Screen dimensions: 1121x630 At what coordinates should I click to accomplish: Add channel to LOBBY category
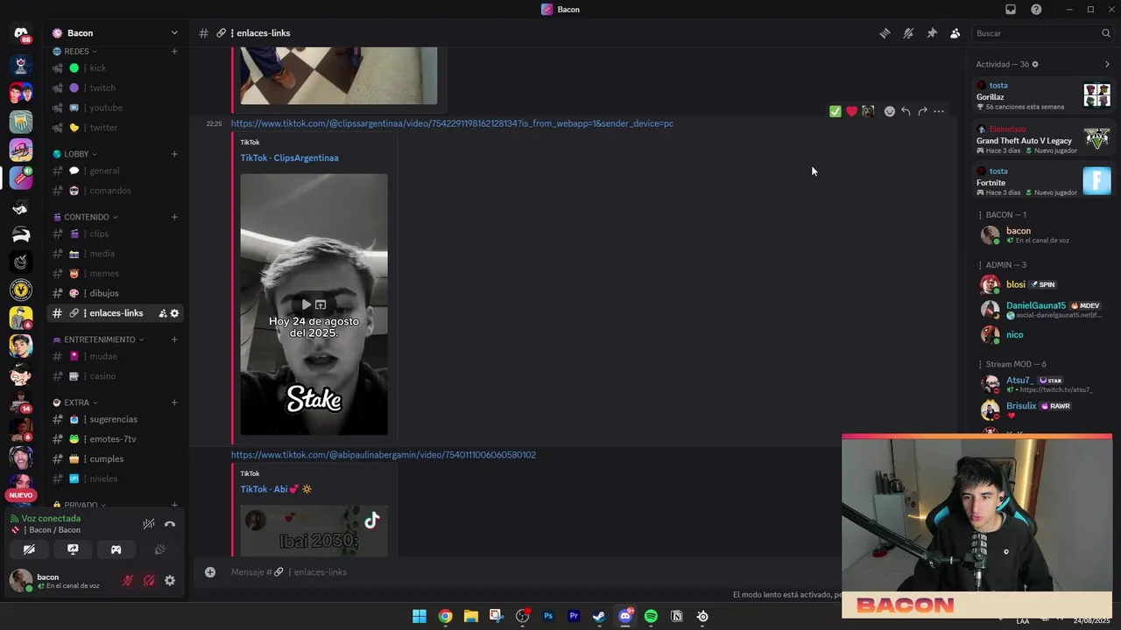click(x=174, y=154)
